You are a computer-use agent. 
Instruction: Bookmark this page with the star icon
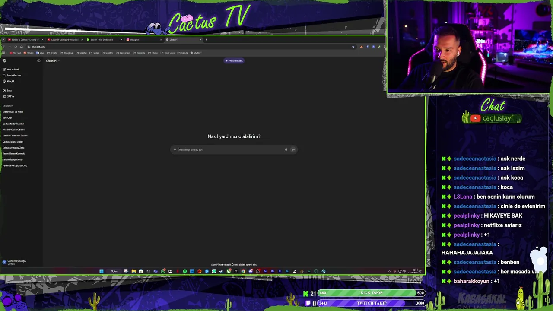click(x=353, y=47)
